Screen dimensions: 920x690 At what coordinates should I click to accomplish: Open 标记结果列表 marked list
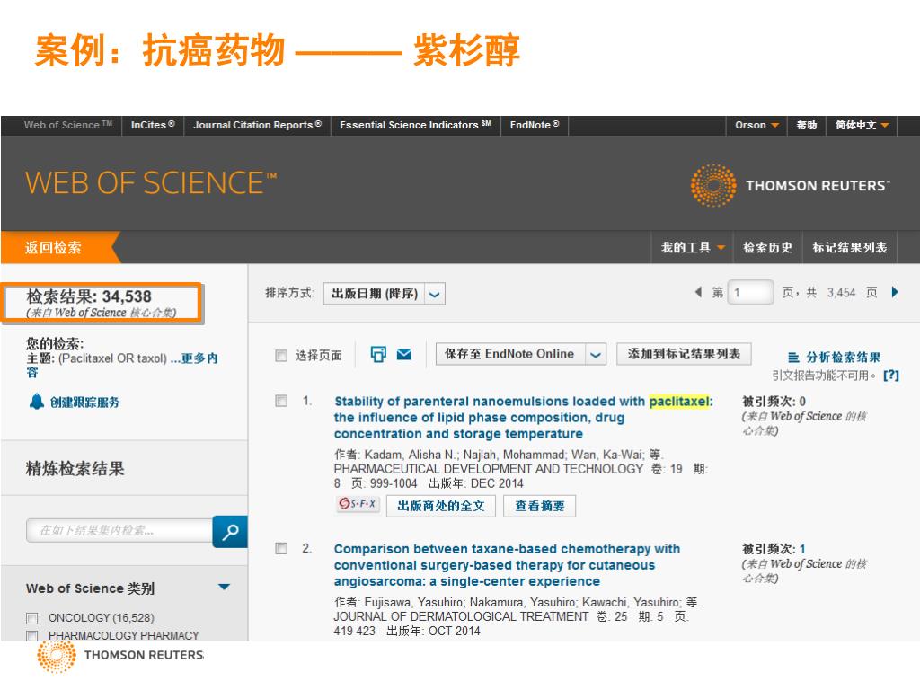pyautogui.click(x=850, y=248)
